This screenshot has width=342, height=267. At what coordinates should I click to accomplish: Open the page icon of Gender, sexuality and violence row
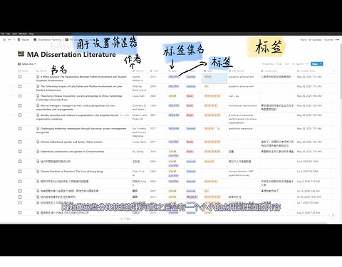38,115
